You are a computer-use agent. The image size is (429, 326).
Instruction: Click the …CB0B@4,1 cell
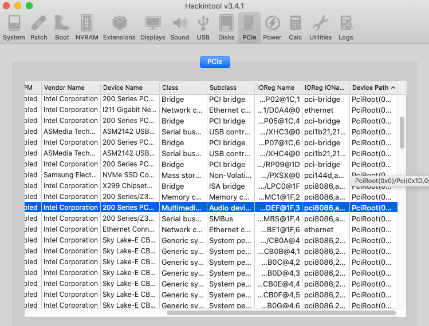pyautogui.click(x=279, y=252)
